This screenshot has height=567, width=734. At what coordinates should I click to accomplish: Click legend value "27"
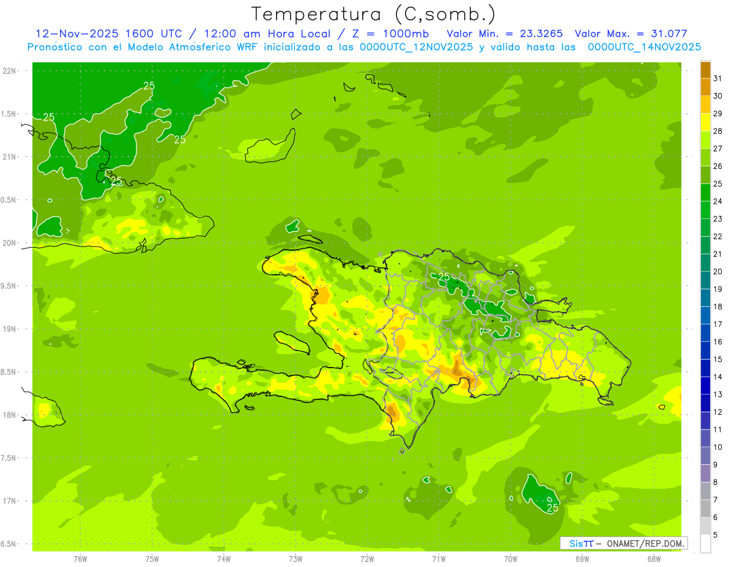click(x=717, y=149)
